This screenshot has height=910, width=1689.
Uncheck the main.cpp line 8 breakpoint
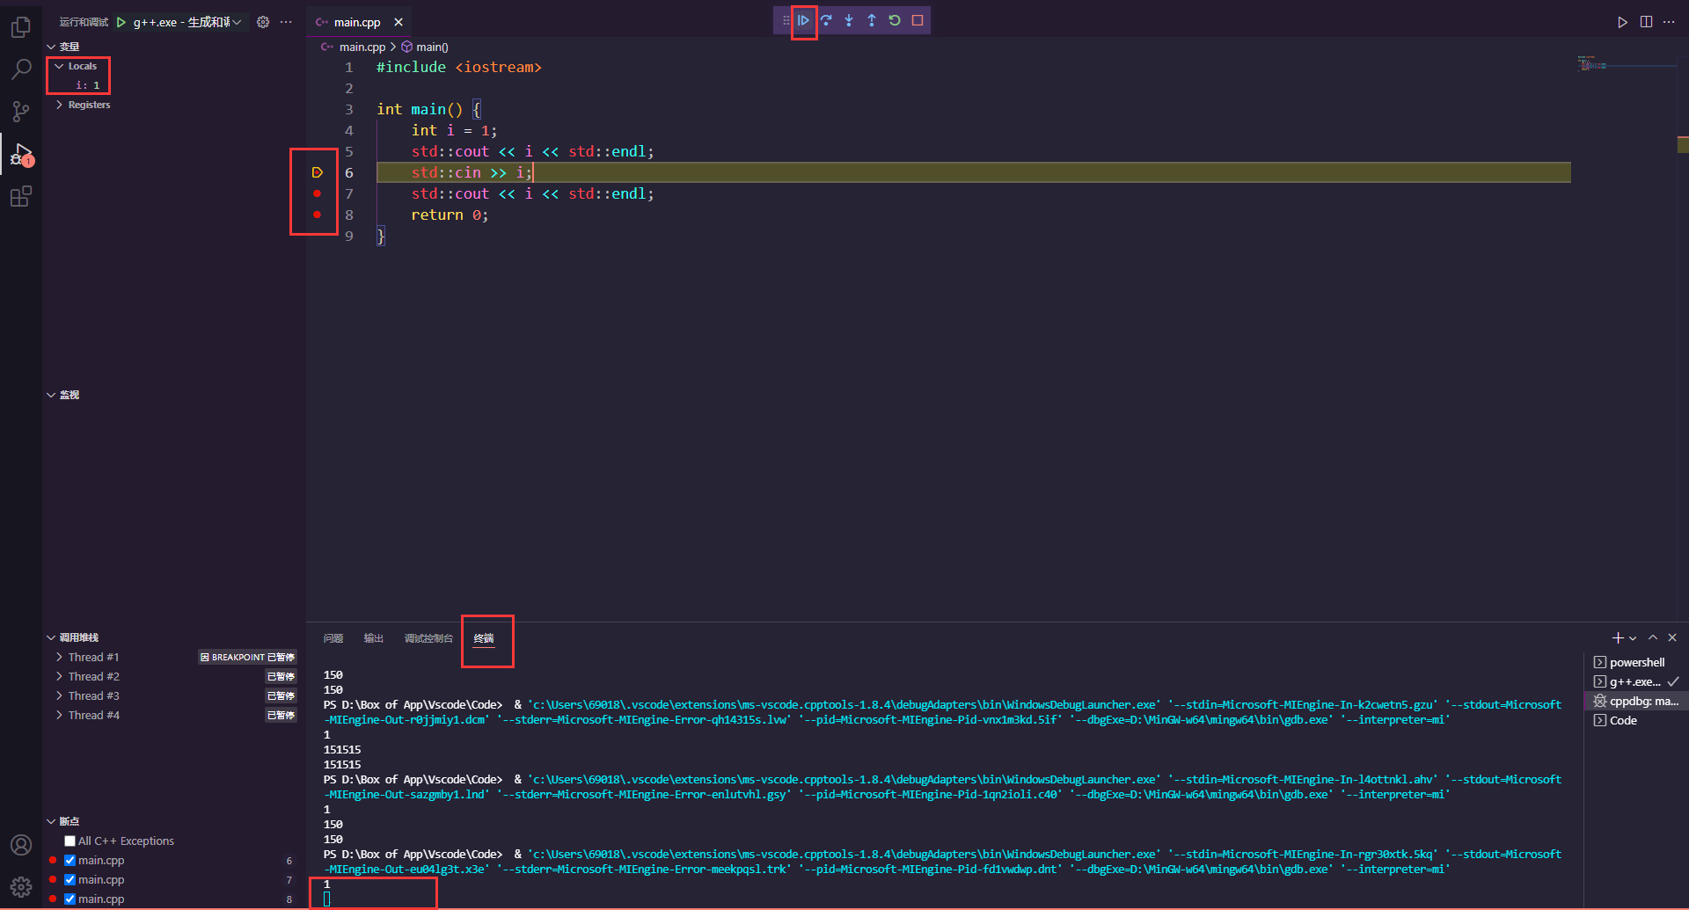coord(69,899)
